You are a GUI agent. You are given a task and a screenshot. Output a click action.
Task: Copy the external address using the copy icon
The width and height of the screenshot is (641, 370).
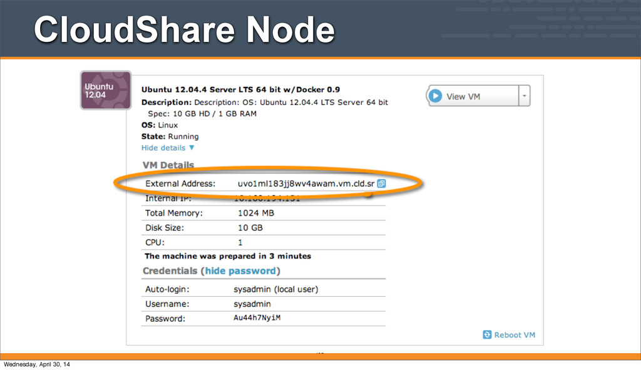point(381,183)
